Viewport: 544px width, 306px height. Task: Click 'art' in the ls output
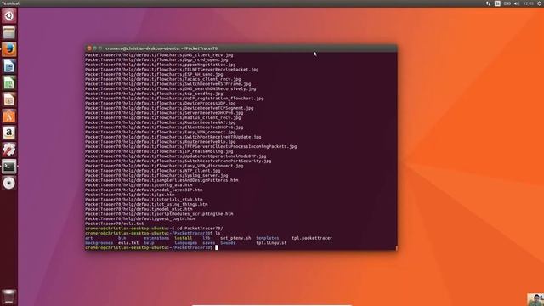tap(88, 238)
